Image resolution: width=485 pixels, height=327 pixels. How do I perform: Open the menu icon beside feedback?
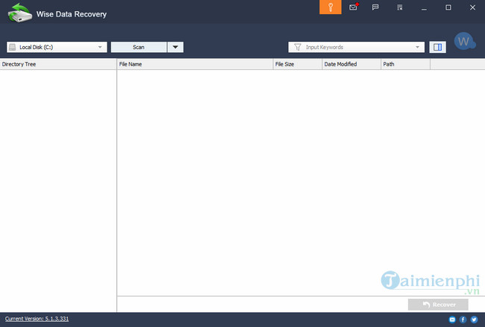pyautogui.click(x=400, y=7)
